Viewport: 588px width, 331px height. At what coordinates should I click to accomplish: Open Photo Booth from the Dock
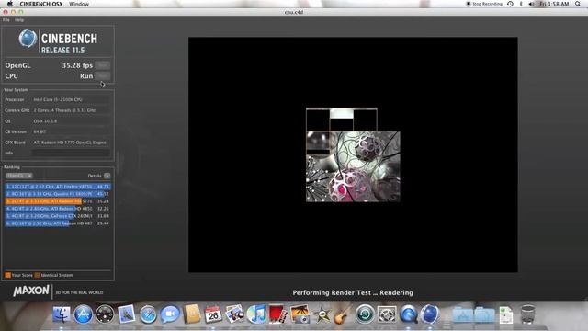click(277, 314)
